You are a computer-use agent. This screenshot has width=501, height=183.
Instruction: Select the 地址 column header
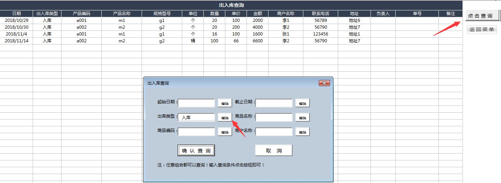(x=354, y=14)
